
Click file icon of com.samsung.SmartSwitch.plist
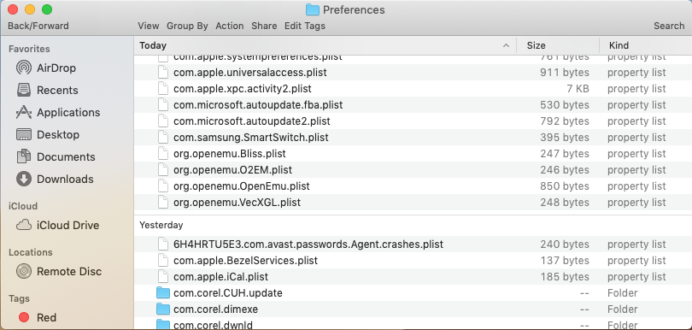[x=163, y=138]
